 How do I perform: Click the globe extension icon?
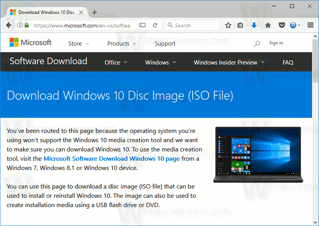tap(293, 25)
